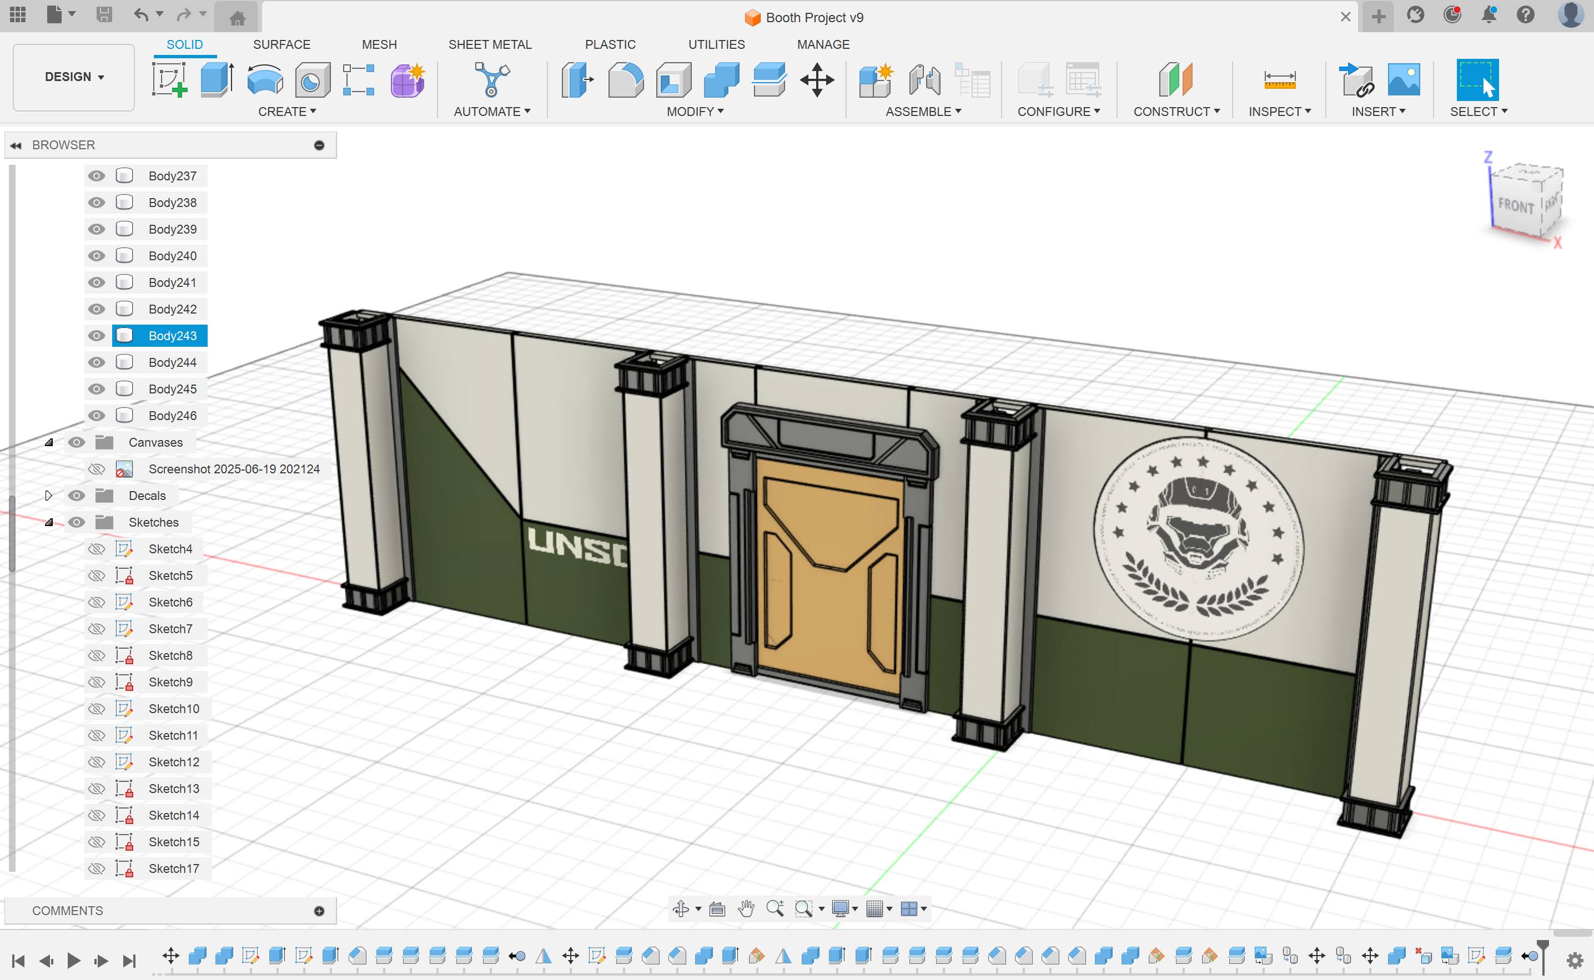This screenshot has width=1594, height=980.
Task: Click the Move/Copy arrows in Modify
Action: [817, 80]
